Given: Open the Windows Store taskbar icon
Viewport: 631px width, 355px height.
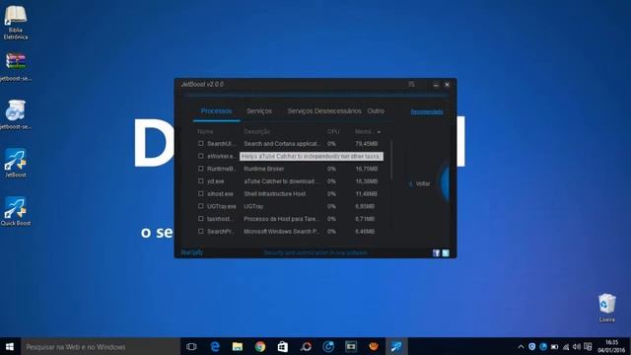Looking at the screenshot, I should (x=283, y=346).
